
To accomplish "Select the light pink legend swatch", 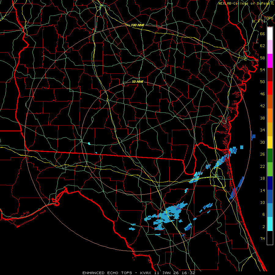I will 270,47.
